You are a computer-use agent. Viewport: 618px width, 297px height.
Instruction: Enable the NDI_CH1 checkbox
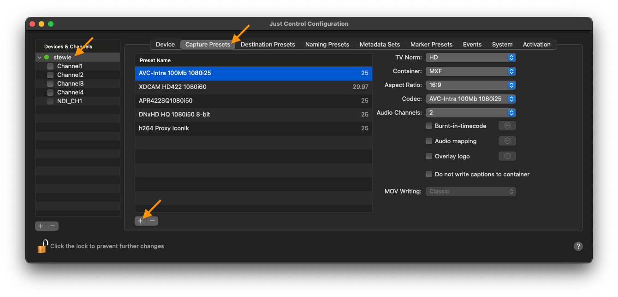[50, 101]
